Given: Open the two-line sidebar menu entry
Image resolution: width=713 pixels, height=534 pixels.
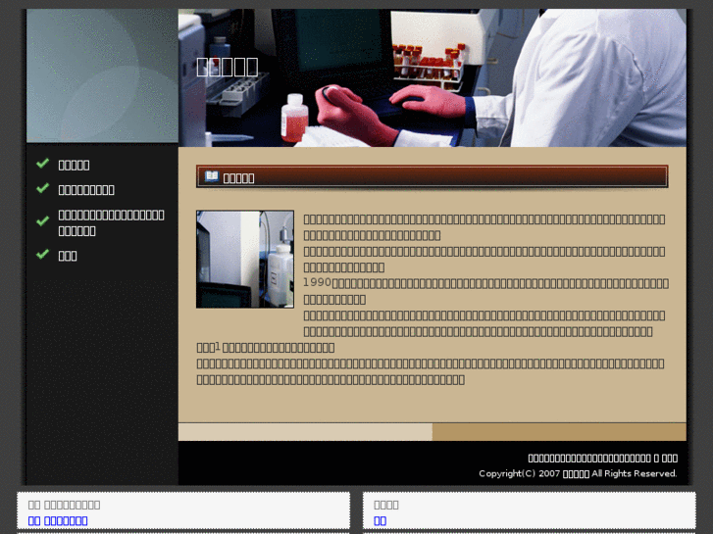Looking at the screenshot, I should 112,222.
